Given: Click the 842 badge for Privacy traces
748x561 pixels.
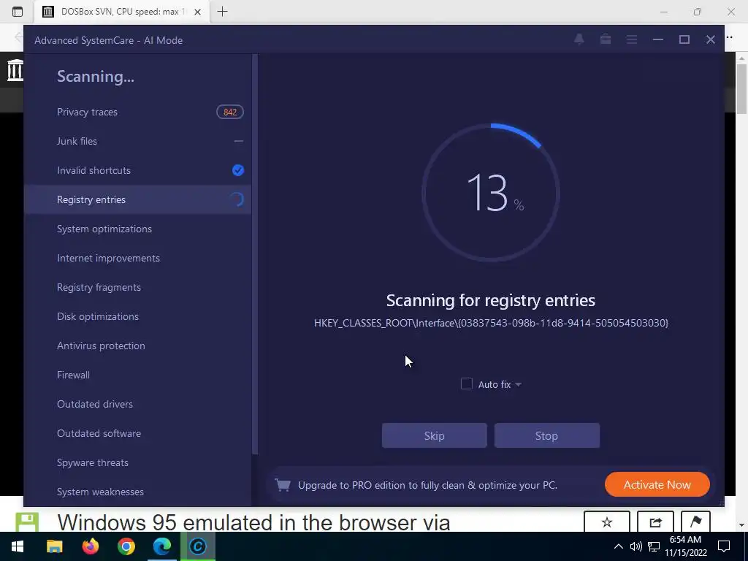Looking at the screenshot, I should pos(230,112).
